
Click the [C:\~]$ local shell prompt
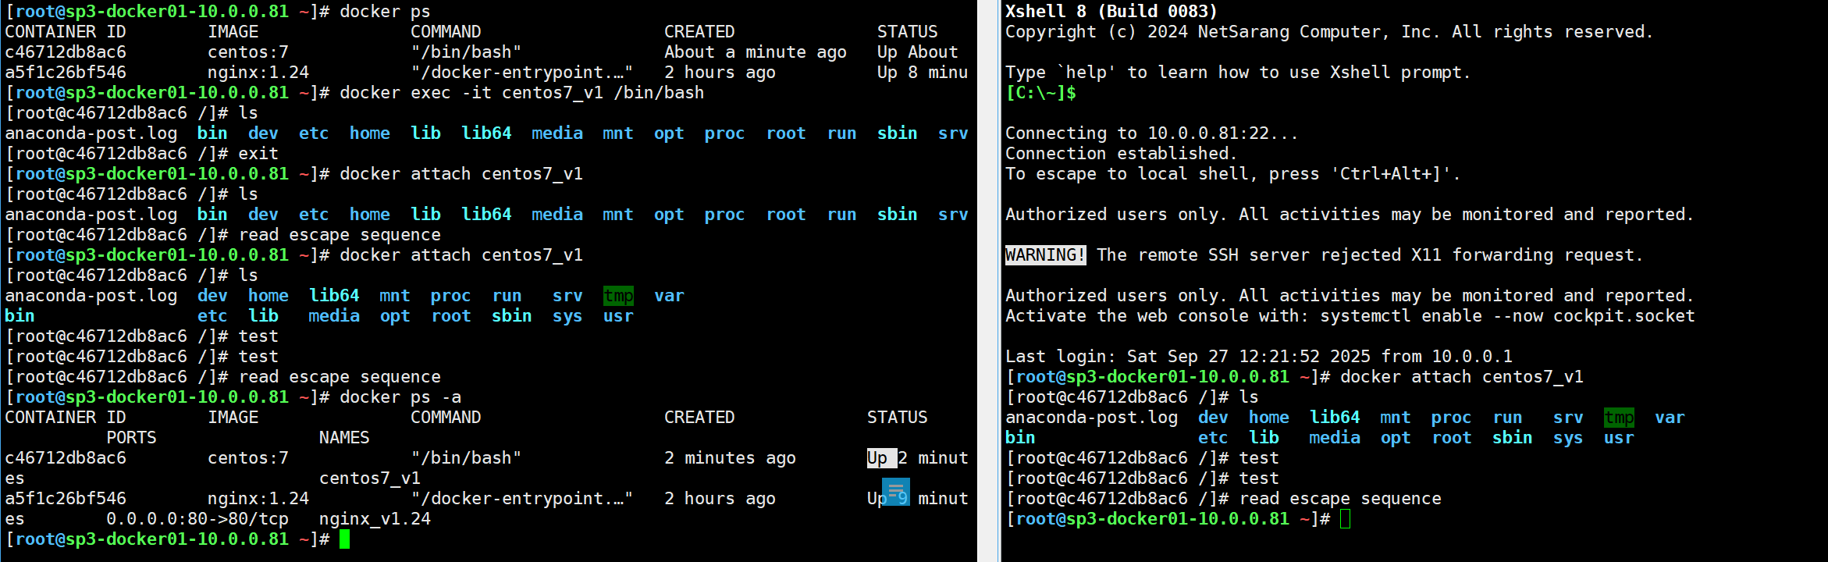[x=1040, y=93]
